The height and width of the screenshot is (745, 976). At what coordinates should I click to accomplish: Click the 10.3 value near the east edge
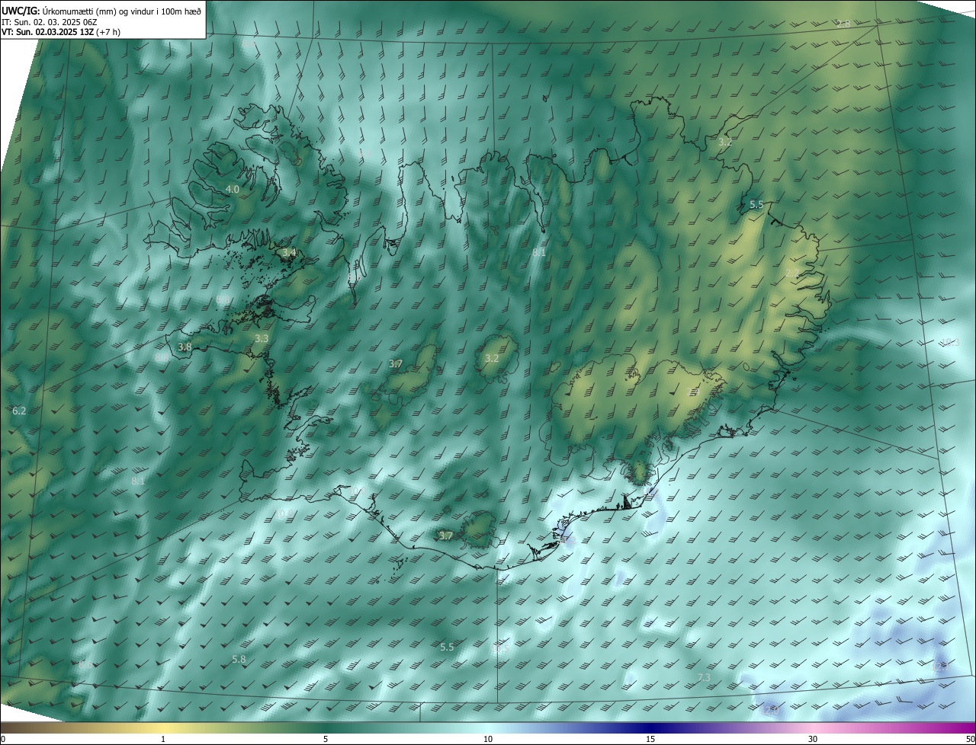click(x=950, y=342)
